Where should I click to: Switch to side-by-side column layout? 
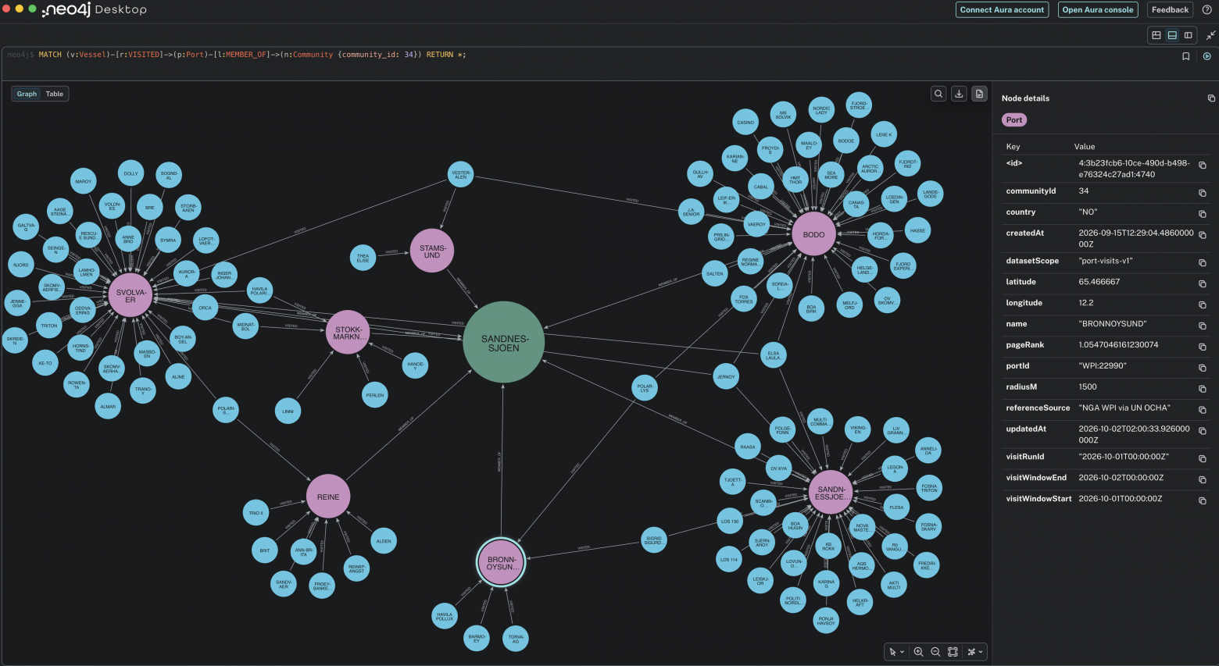tap(1189, 35)
